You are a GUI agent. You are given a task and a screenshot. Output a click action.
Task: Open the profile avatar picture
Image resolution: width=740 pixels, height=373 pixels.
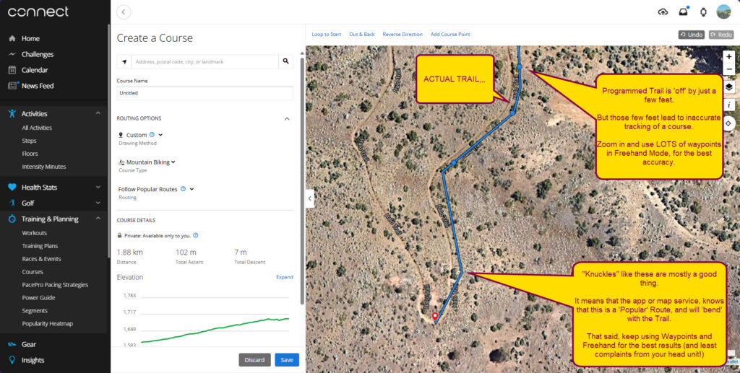723,12
